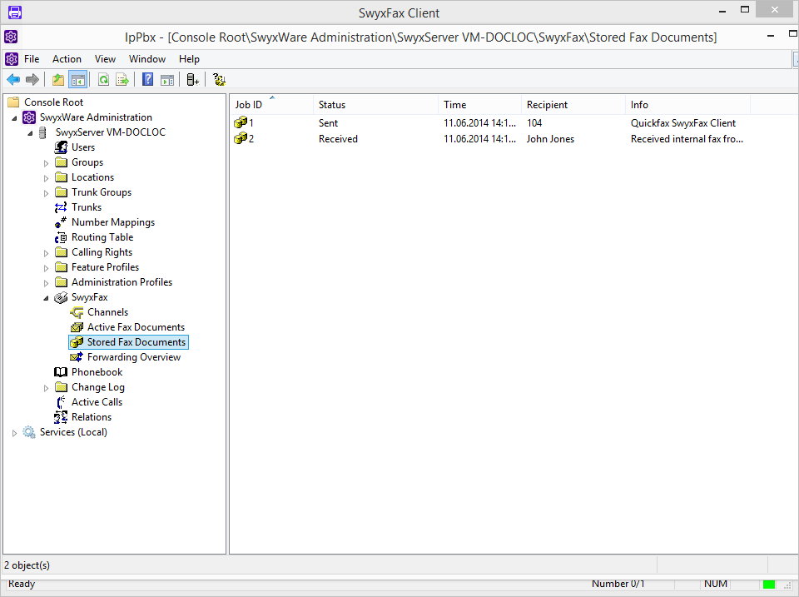Sort list by Status column header
The height and width of the screenshot is (597, 799).
coord(375,105)
